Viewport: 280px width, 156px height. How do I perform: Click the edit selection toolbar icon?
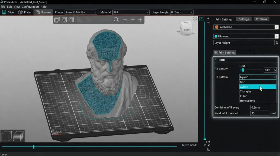(71, 20)
